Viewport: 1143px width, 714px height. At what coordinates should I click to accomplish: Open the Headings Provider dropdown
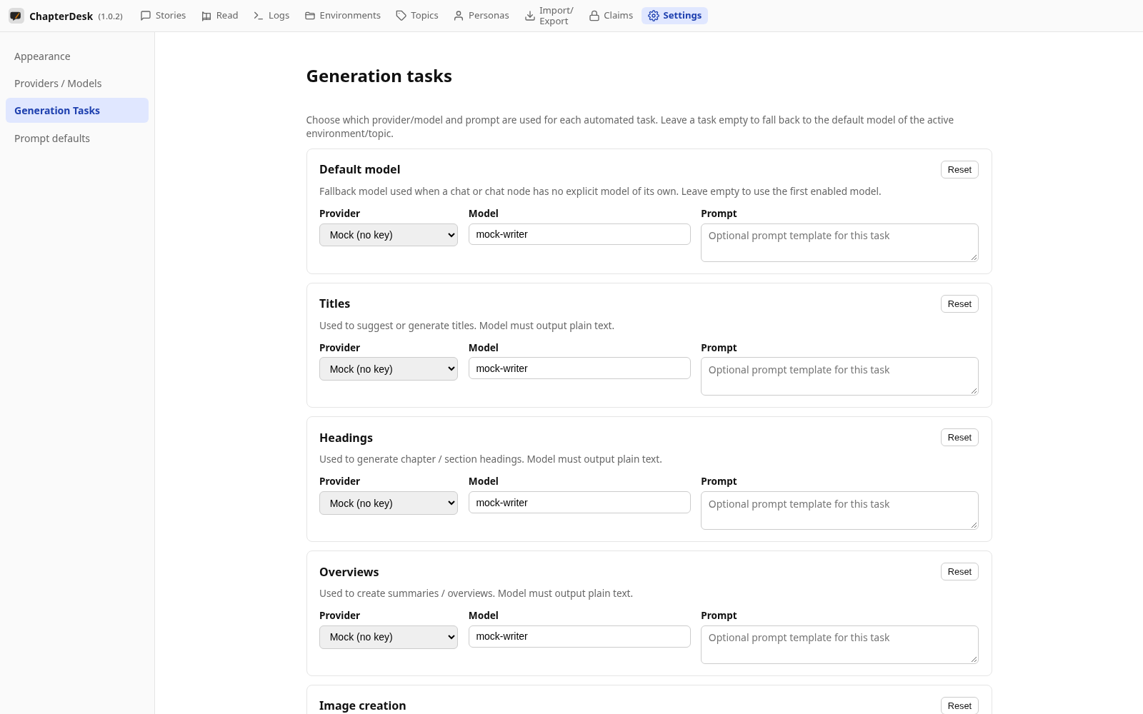[x=389, y=503]
